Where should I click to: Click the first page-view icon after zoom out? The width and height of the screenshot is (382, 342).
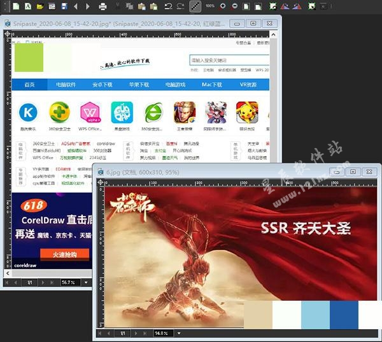click(x=246, y=6)
